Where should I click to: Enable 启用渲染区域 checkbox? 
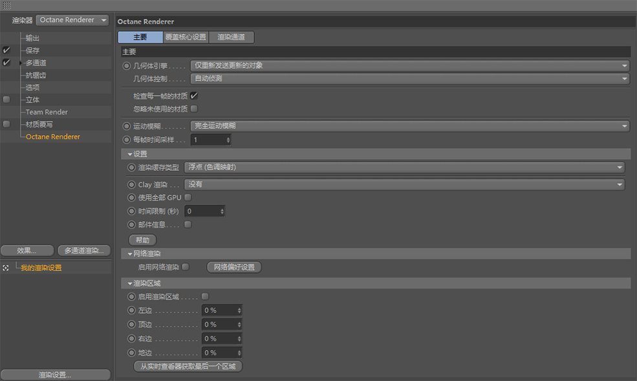click(205, 296)
